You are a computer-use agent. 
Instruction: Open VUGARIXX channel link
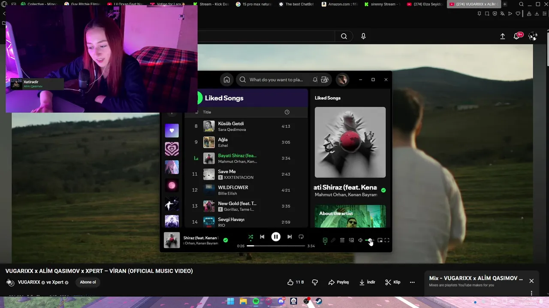[x=29, y=282]
